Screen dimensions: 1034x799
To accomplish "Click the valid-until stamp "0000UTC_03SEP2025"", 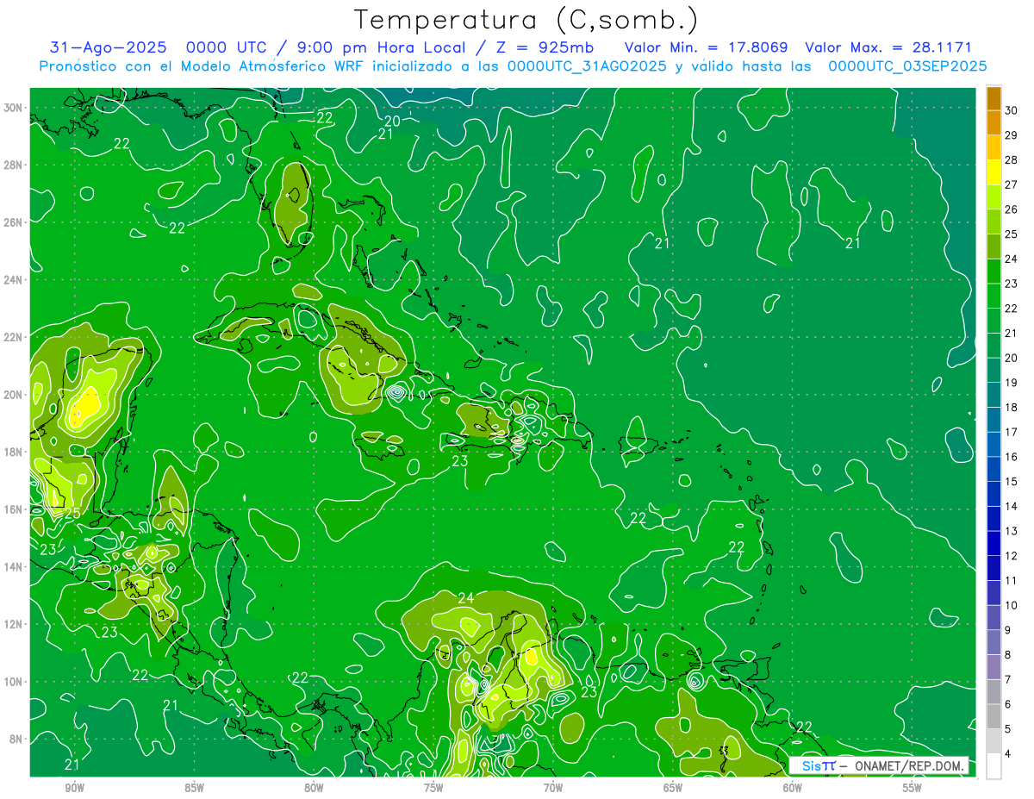I will pyautogui.click(x=907, y=66).
